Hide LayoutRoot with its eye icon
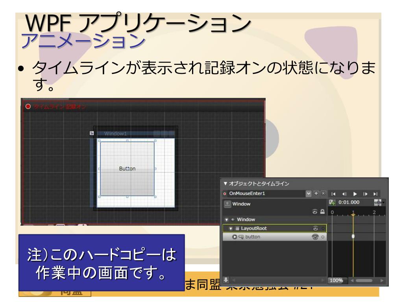Screen dimensions: 403x302 coord(315,228)
